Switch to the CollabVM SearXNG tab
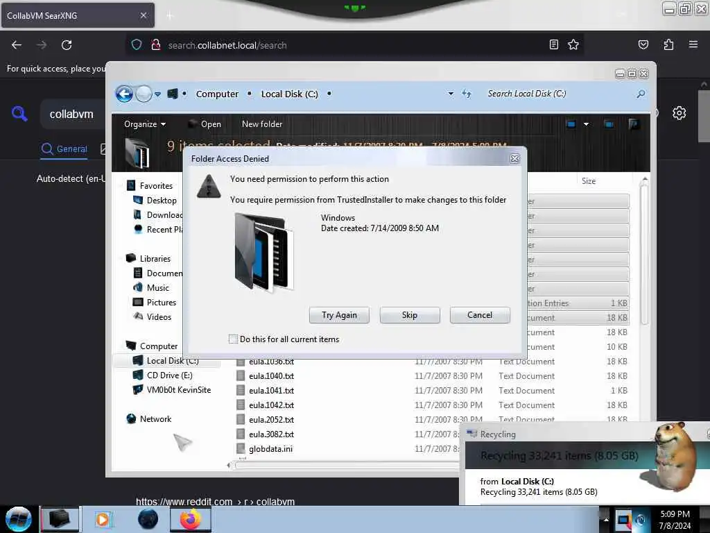Viewport: 710px width, 533px height. point(78,15)
